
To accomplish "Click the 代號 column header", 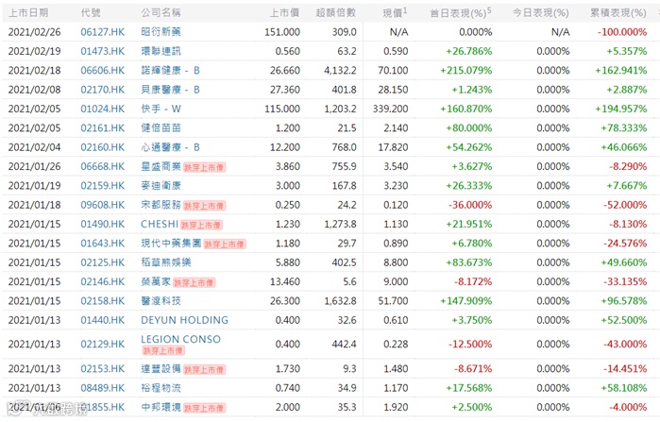I will (91, 13).
